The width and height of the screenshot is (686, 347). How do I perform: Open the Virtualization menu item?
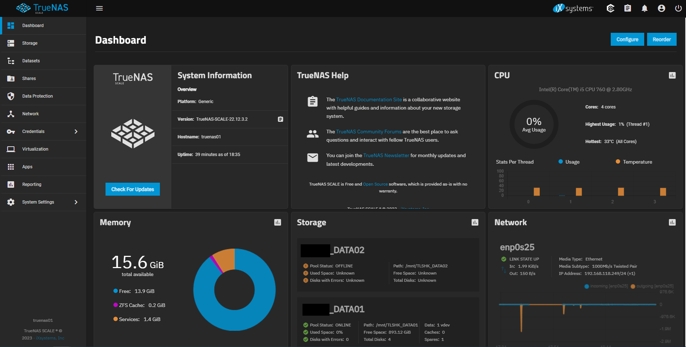(44, 149)
